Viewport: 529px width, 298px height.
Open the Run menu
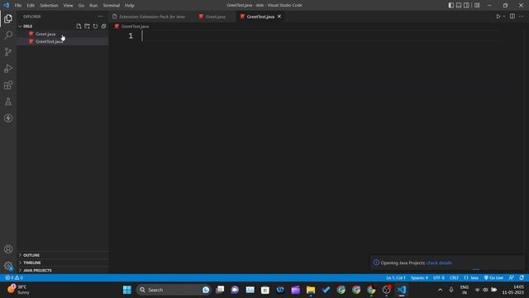click(x=93, y=5)
